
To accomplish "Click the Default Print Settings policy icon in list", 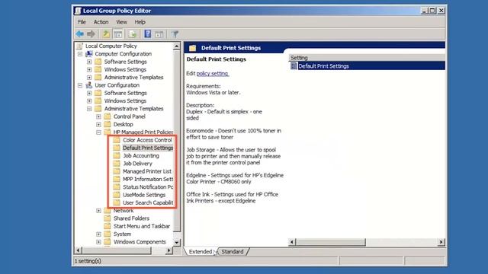I will (x=294, y=66).
